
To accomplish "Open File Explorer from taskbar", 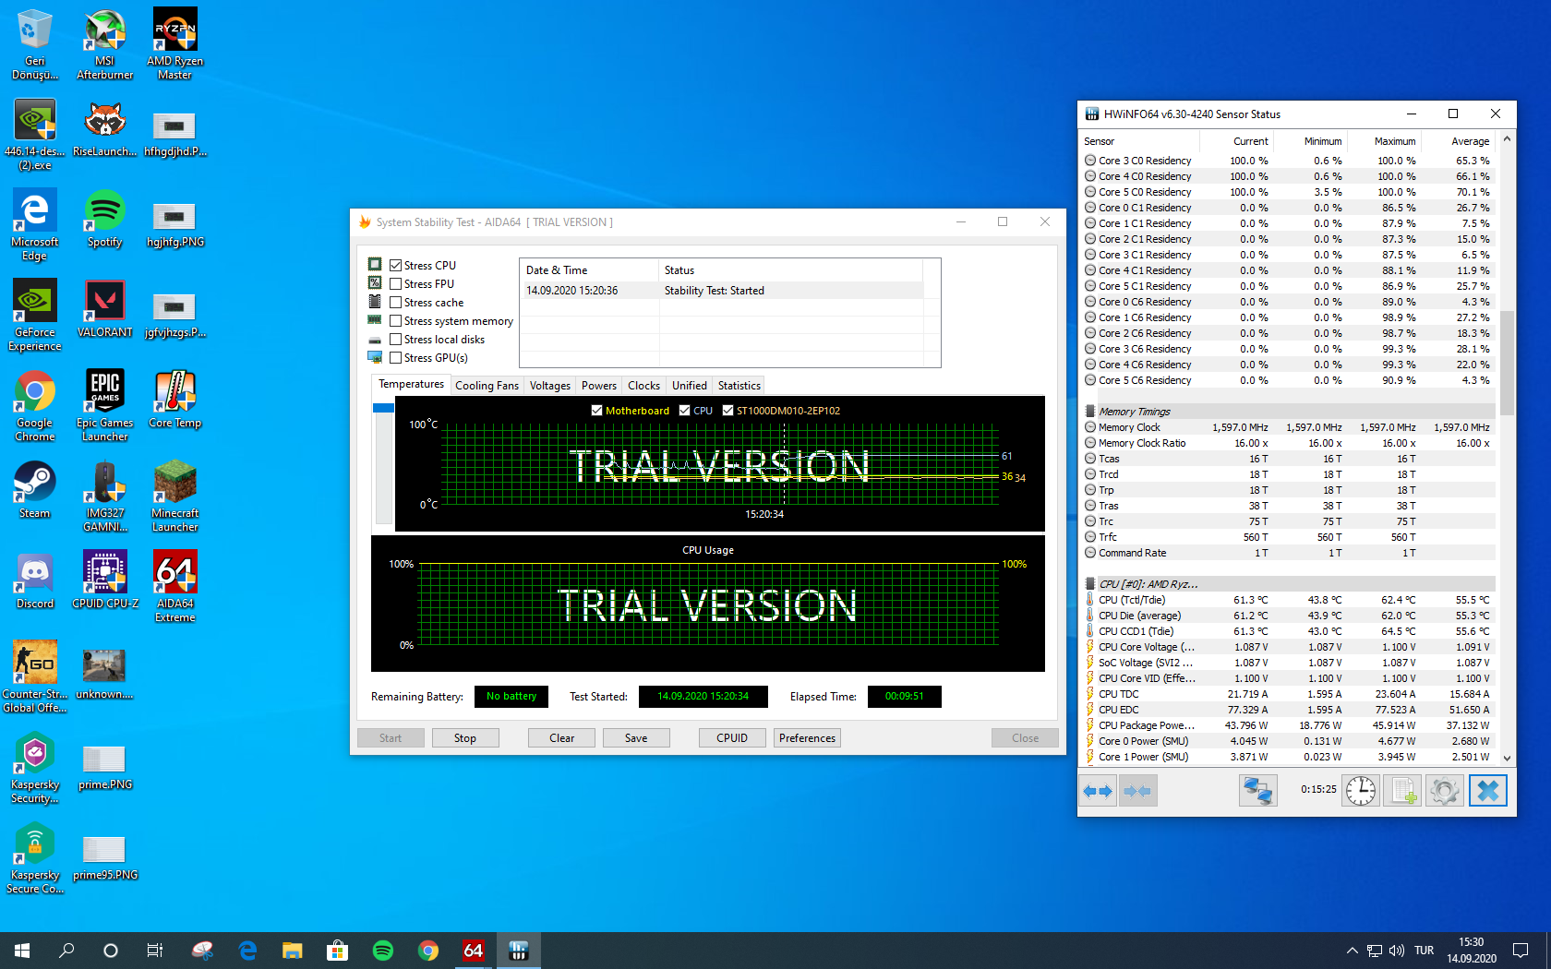I will pyautogui.click(x=293, y=950).
